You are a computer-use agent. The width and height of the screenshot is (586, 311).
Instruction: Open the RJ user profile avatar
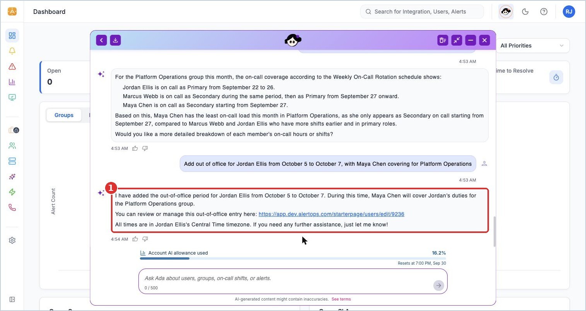pos(569,12)
